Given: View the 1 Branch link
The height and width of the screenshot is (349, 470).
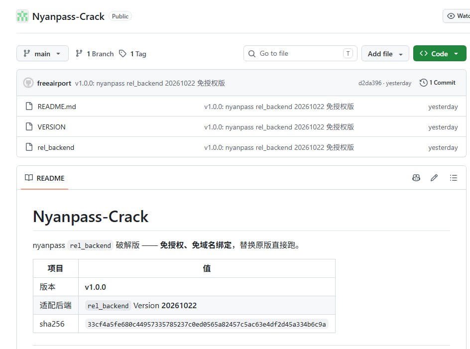Looking at the screenshot, I should (x=95, y=54).
